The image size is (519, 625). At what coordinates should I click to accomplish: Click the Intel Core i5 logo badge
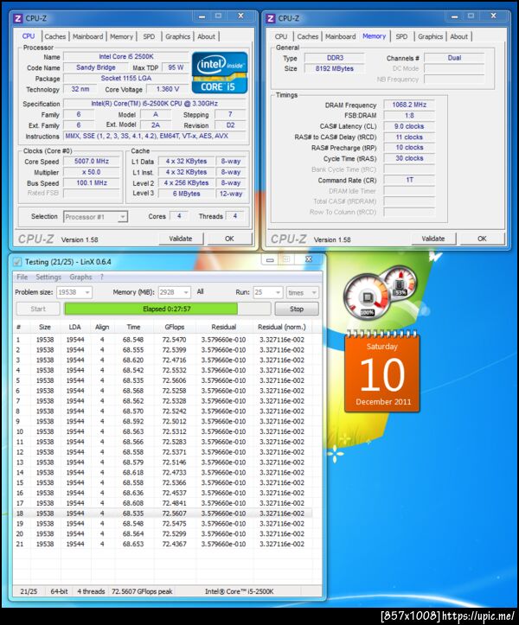(x=220, y=73)
